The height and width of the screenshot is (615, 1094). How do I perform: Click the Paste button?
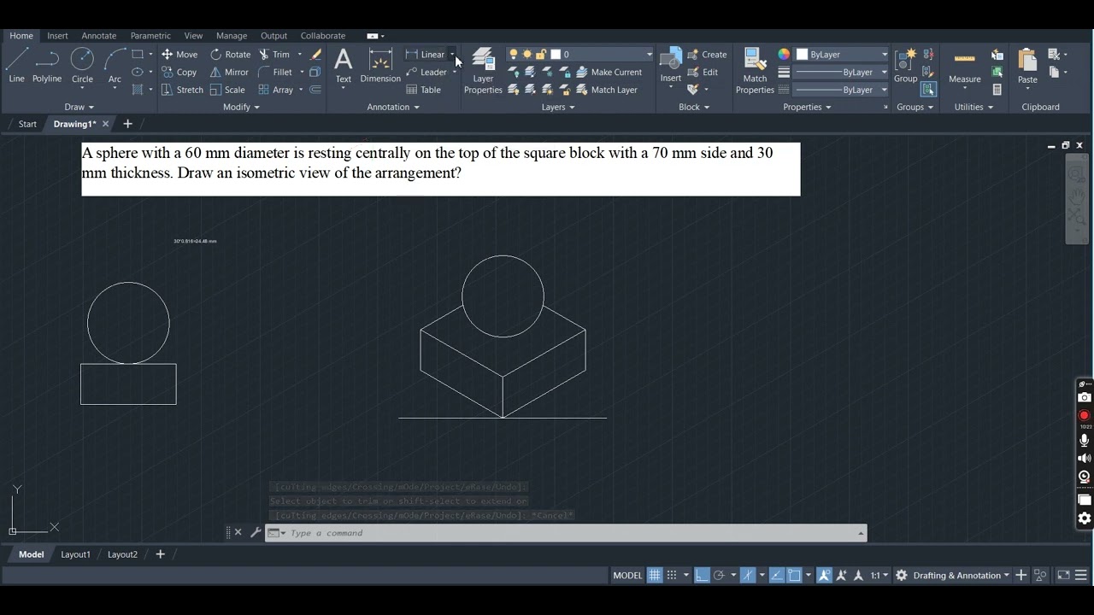click(x=1027, y=66)
